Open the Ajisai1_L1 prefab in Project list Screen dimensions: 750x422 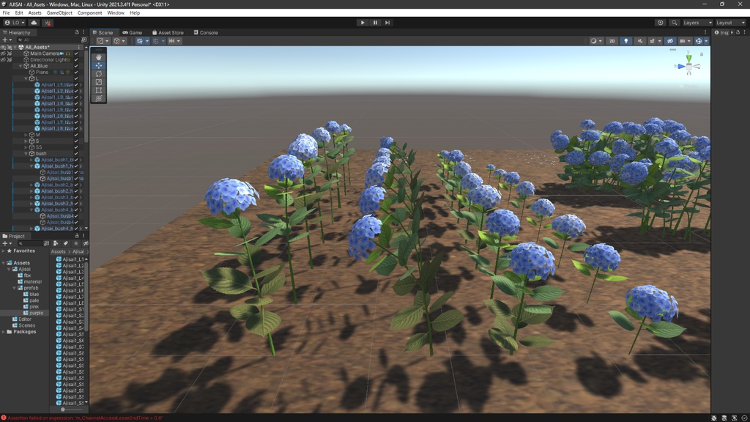point(70,259)
